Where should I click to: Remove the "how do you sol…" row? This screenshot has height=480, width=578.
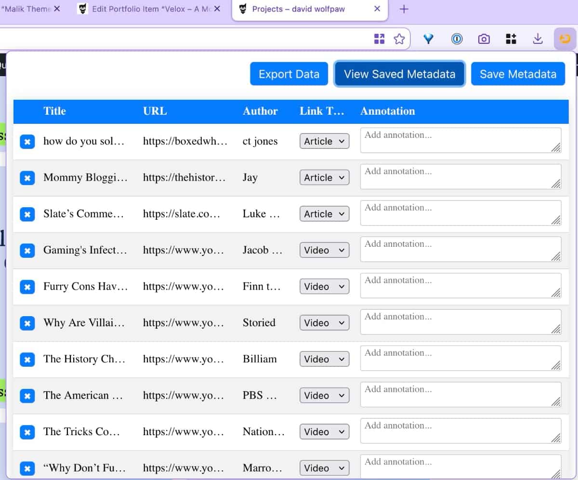27,142
